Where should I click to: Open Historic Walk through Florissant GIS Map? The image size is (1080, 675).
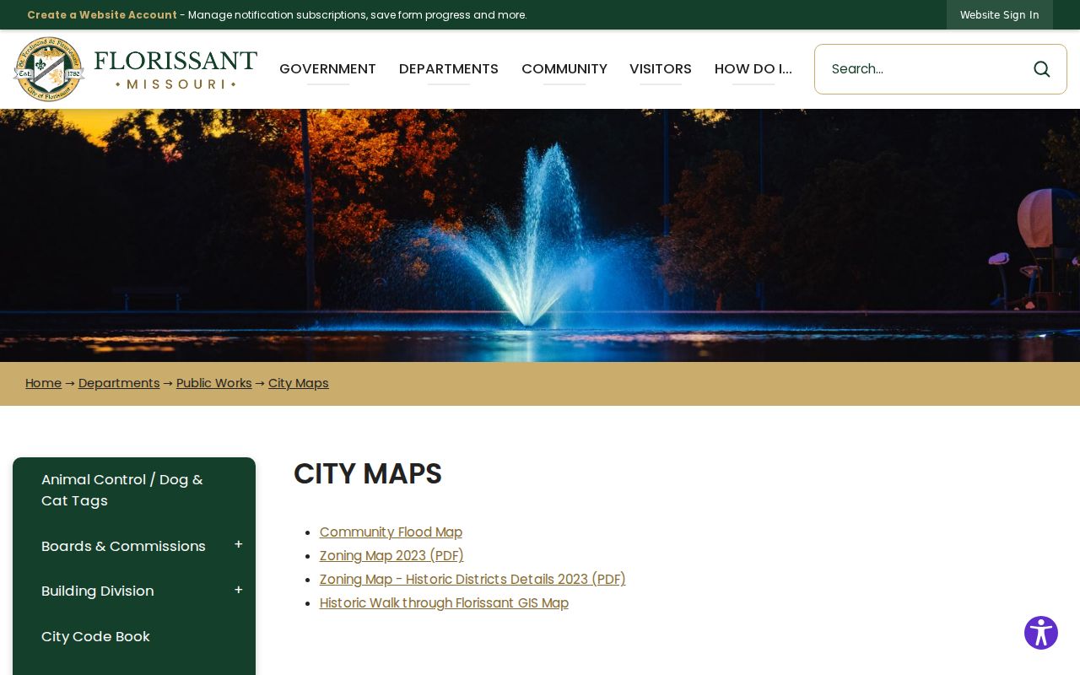(444, 603)
